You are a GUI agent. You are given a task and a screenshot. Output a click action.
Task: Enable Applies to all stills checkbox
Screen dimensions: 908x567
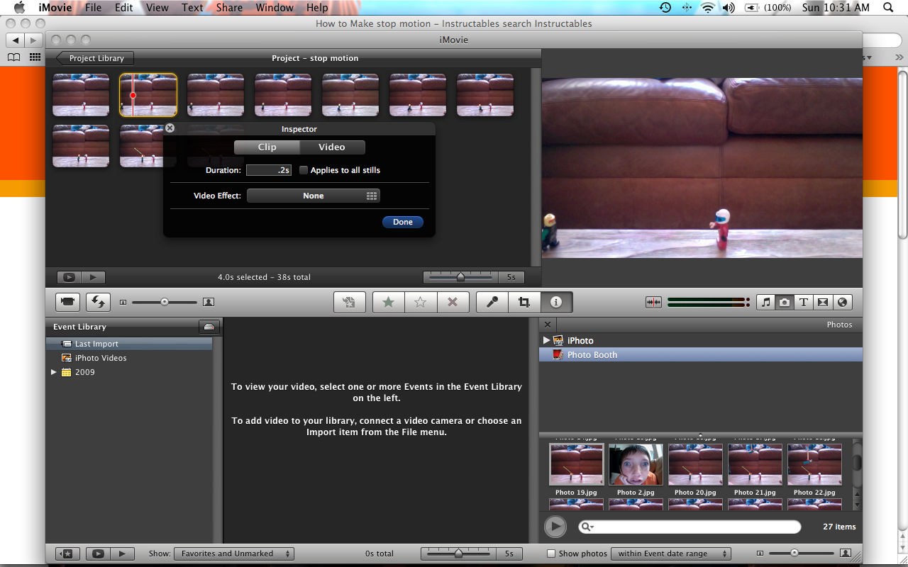pos(304,170)
